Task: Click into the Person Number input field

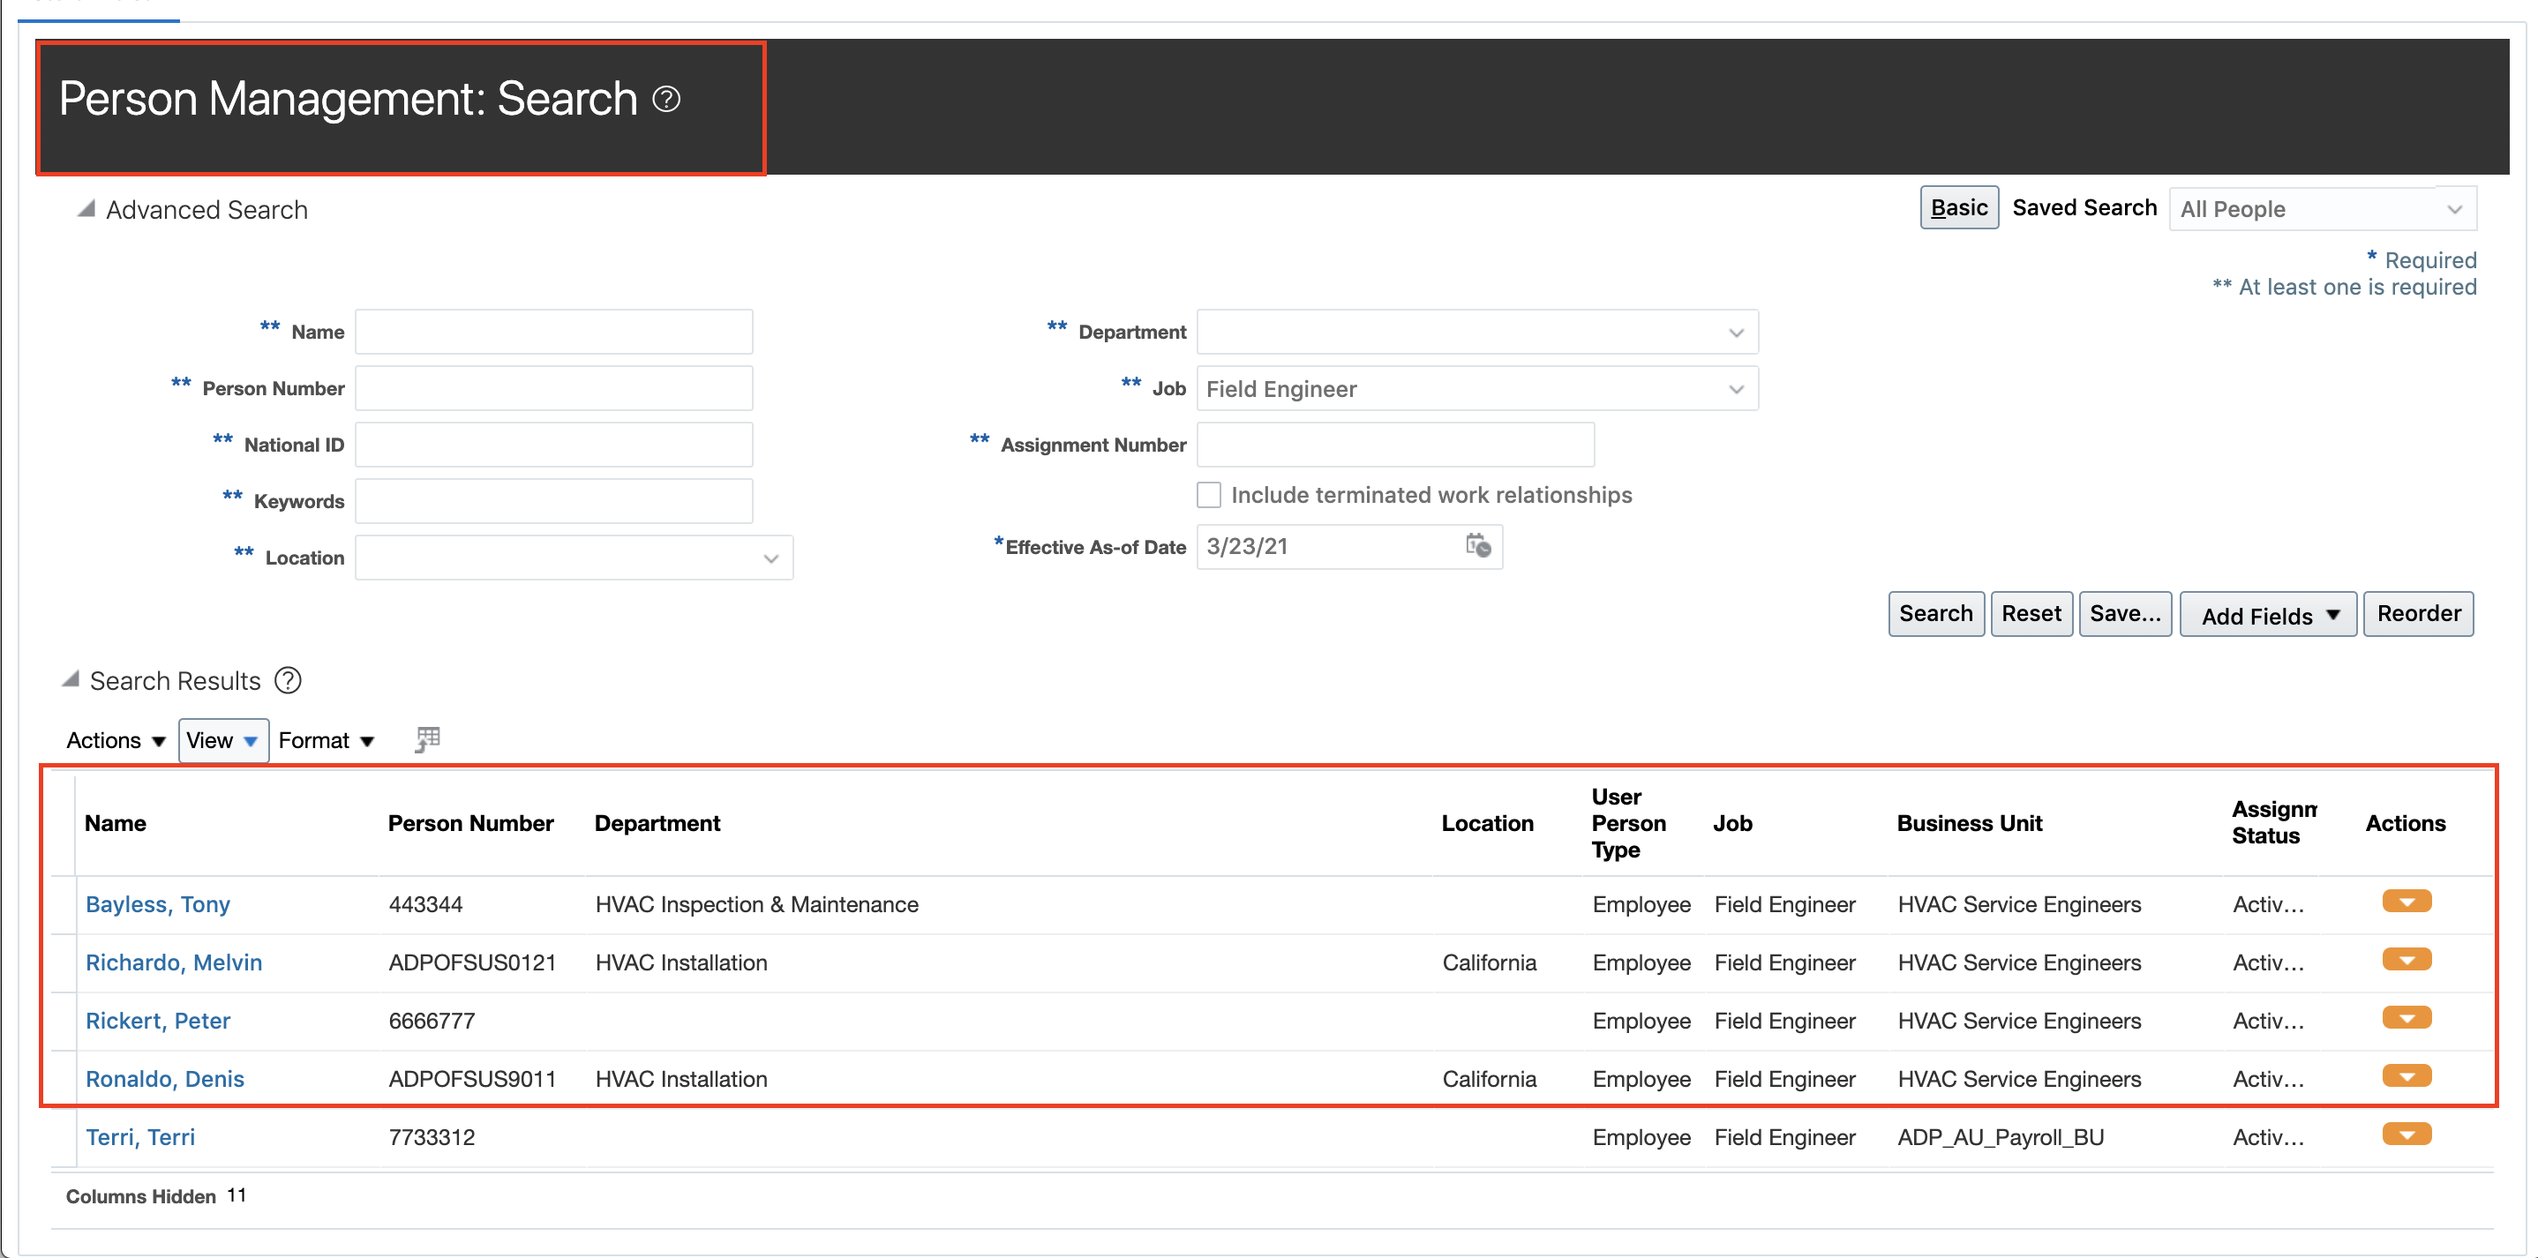Action: click(x=553, y=388)
